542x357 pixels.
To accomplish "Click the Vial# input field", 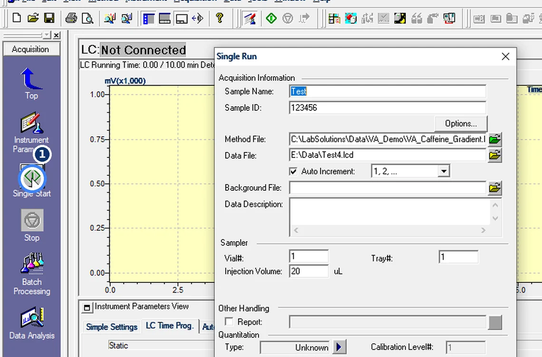I will (309, 257).
